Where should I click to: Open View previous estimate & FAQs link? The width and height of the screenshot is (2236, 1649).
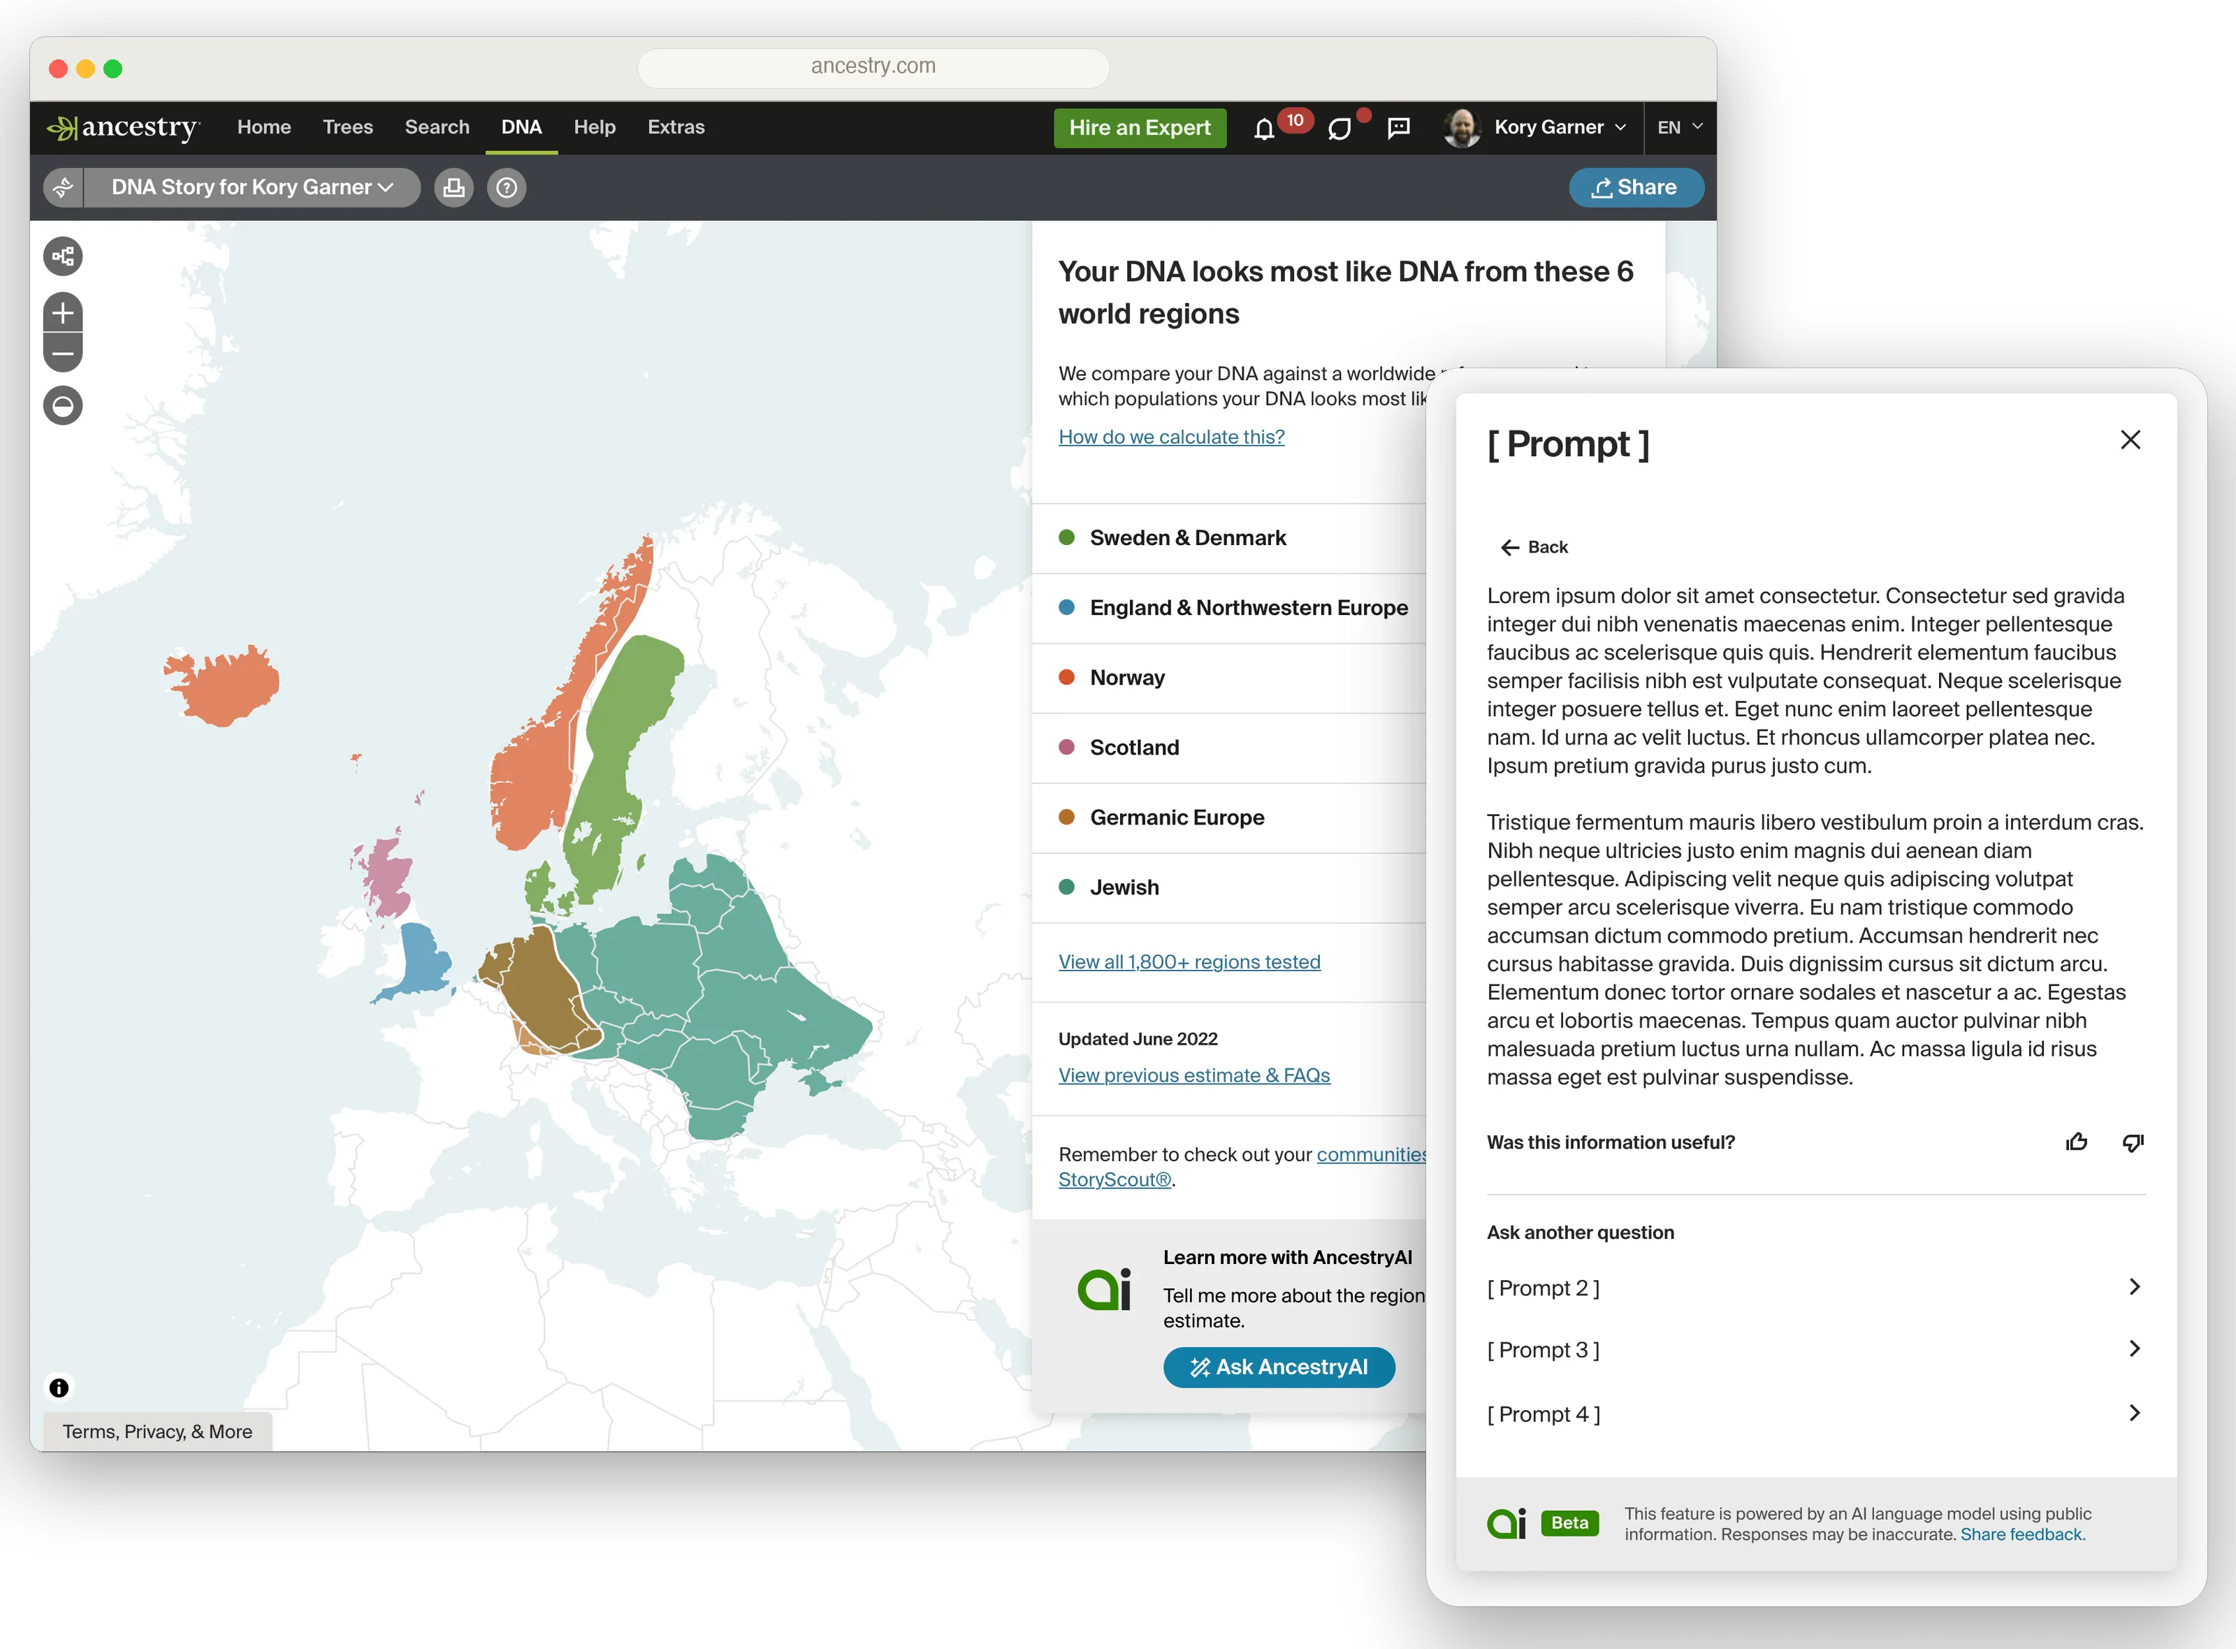pos(1194,1075)
